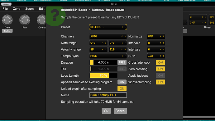Screen dimensions: 215x121
Task: Open the C-2 note range value box
Action: point(98,43)
